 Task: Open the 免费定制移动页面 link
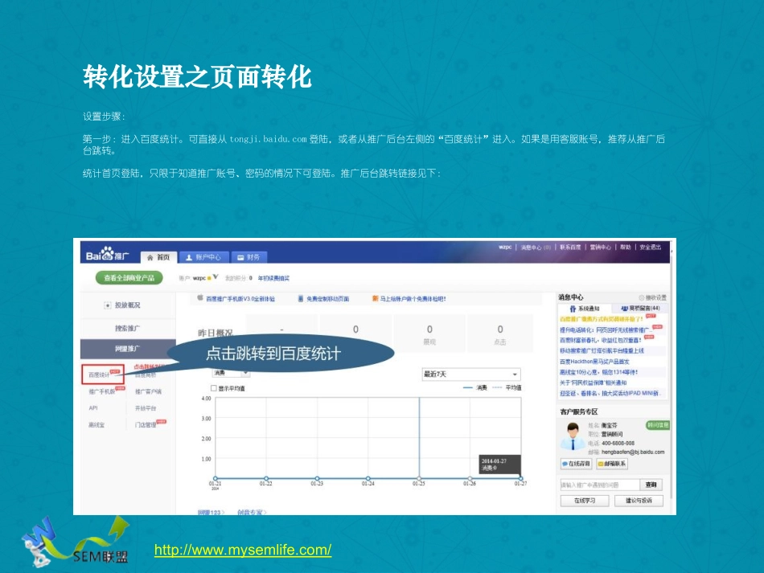click(327, 299)
